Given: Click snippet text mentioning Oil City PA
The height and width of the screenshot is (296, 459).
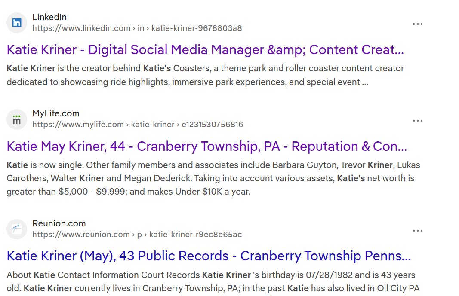Looking at the screenshot, I should pos(398,288).
